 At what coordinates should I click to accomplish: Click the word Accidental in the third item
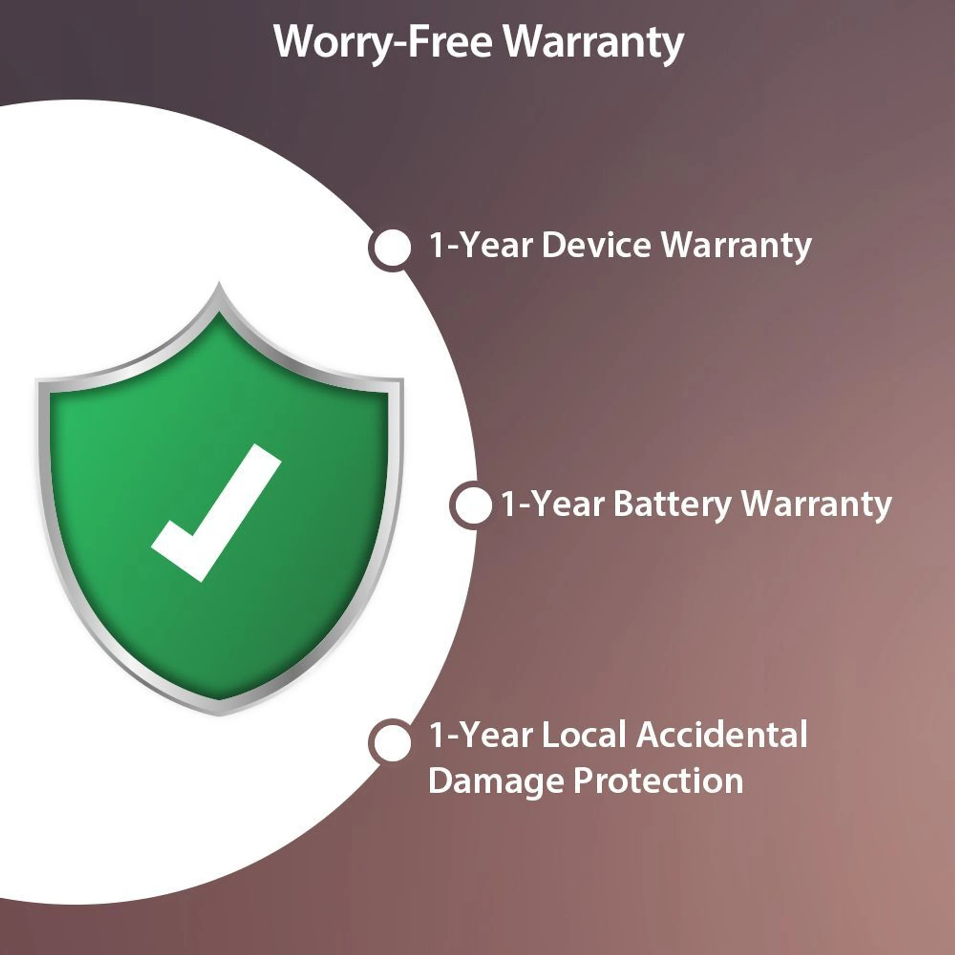pyautogui.click(x=722, y=735)
